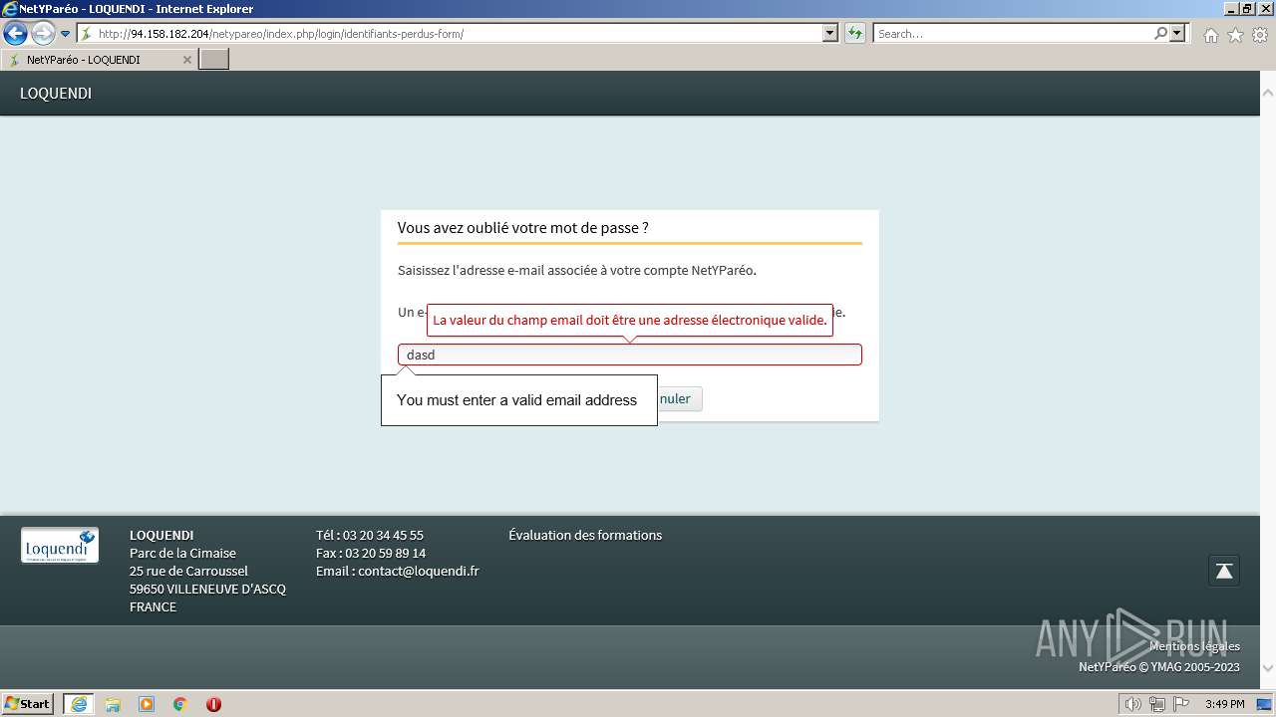Click the partially hidden Annuler button
The width and height of the screenshot is (1276, 717).
(680, 398)
